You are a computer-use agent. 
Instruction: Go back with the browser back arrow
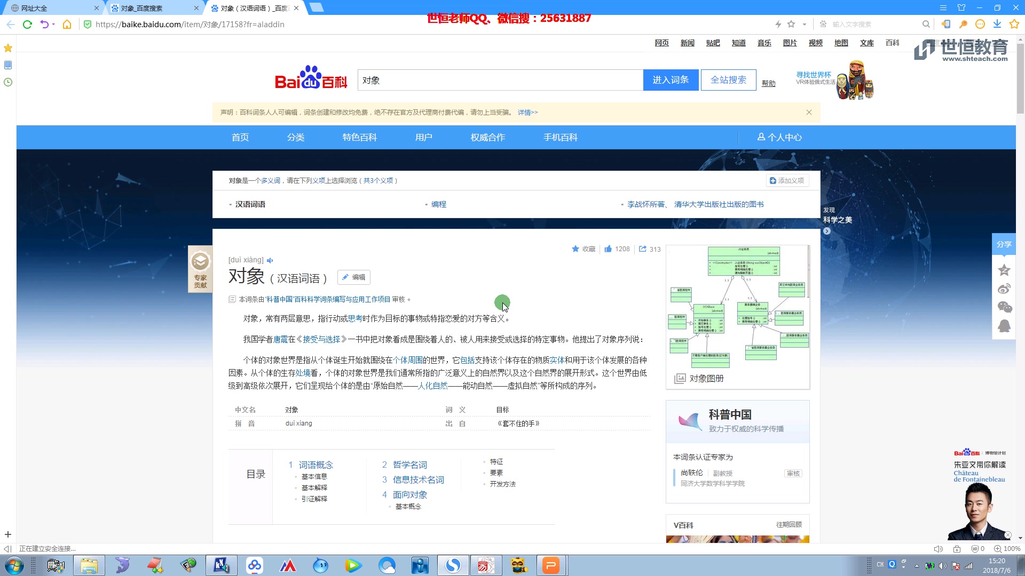coord(10,24)
